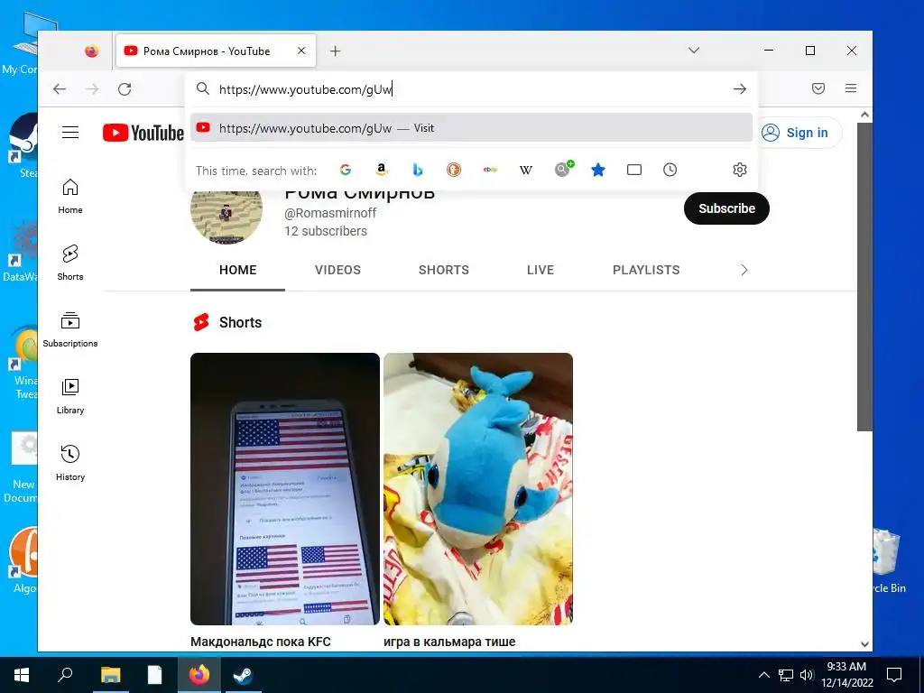Click the 12 subscribers text
Viewport: 924px width, 693px height.
click(325, 232)
